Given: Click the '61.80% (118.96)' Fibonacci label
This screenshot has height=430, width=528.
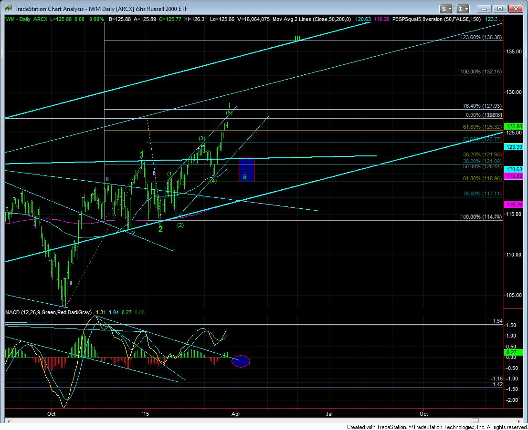Looking at the screenshot, I should click(x=483, y=178).
